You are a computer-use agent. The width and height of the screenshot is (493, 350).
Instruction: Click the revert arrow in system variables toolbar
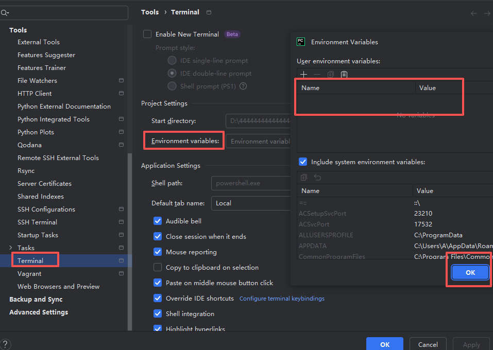[317, 178]
